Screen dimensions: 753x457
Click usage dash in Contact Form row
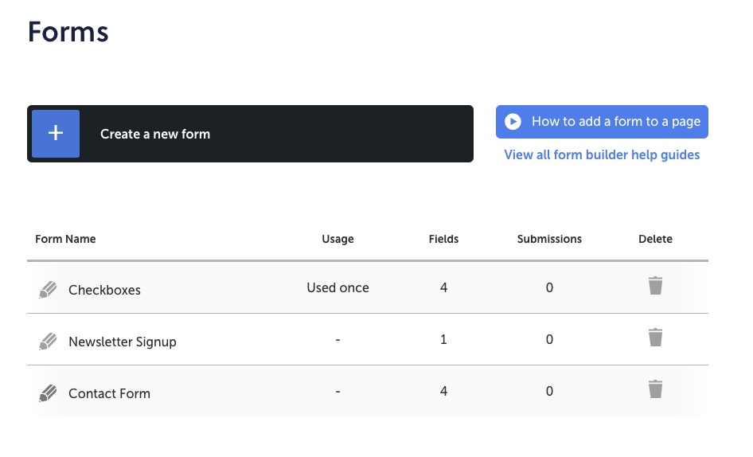(x=338, y=392)
